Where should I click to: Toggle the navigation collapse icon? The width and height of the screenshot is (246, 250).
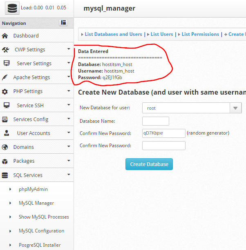pos(63,23)
